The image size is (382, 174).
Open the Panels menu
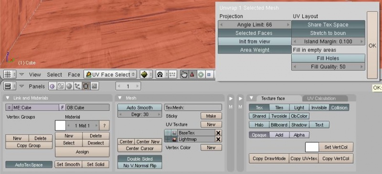(37, 87)
